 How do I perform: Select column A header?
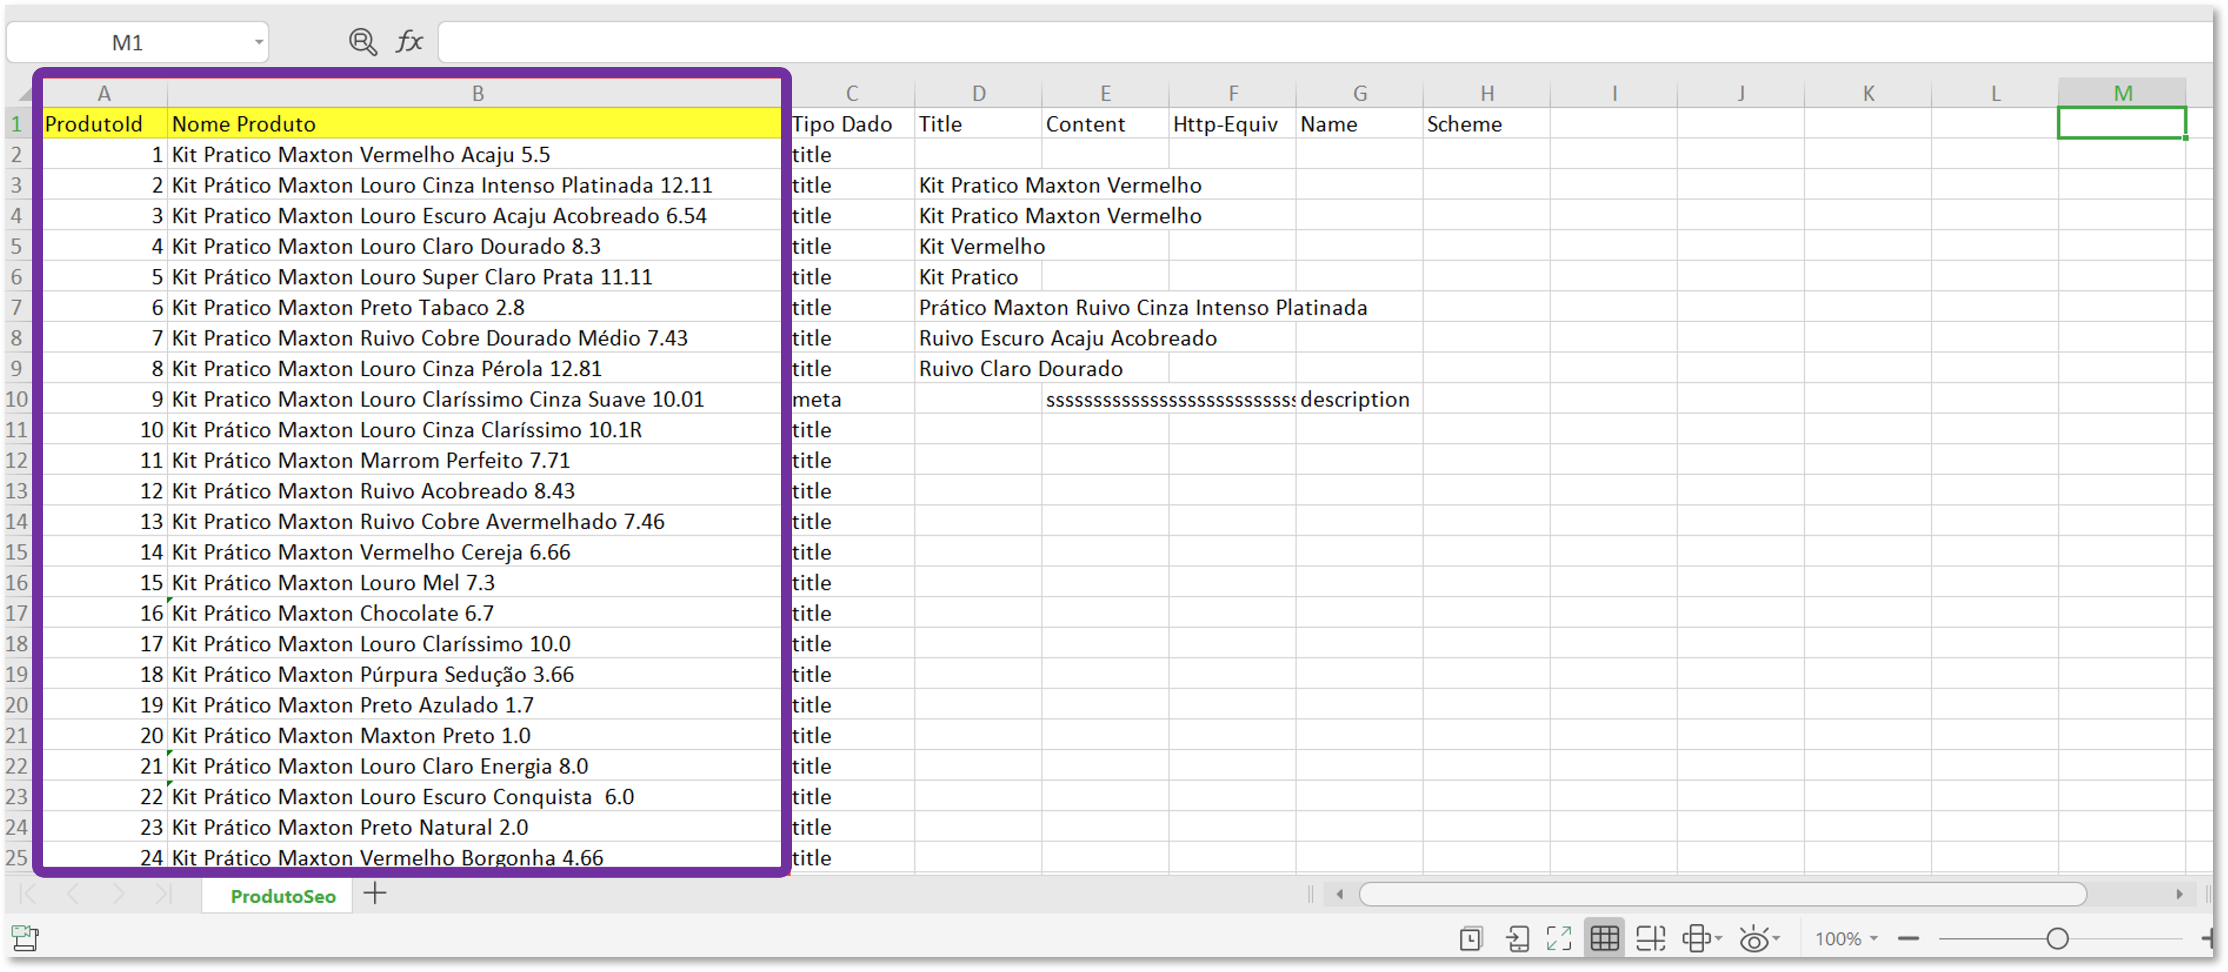coord(104,93)
